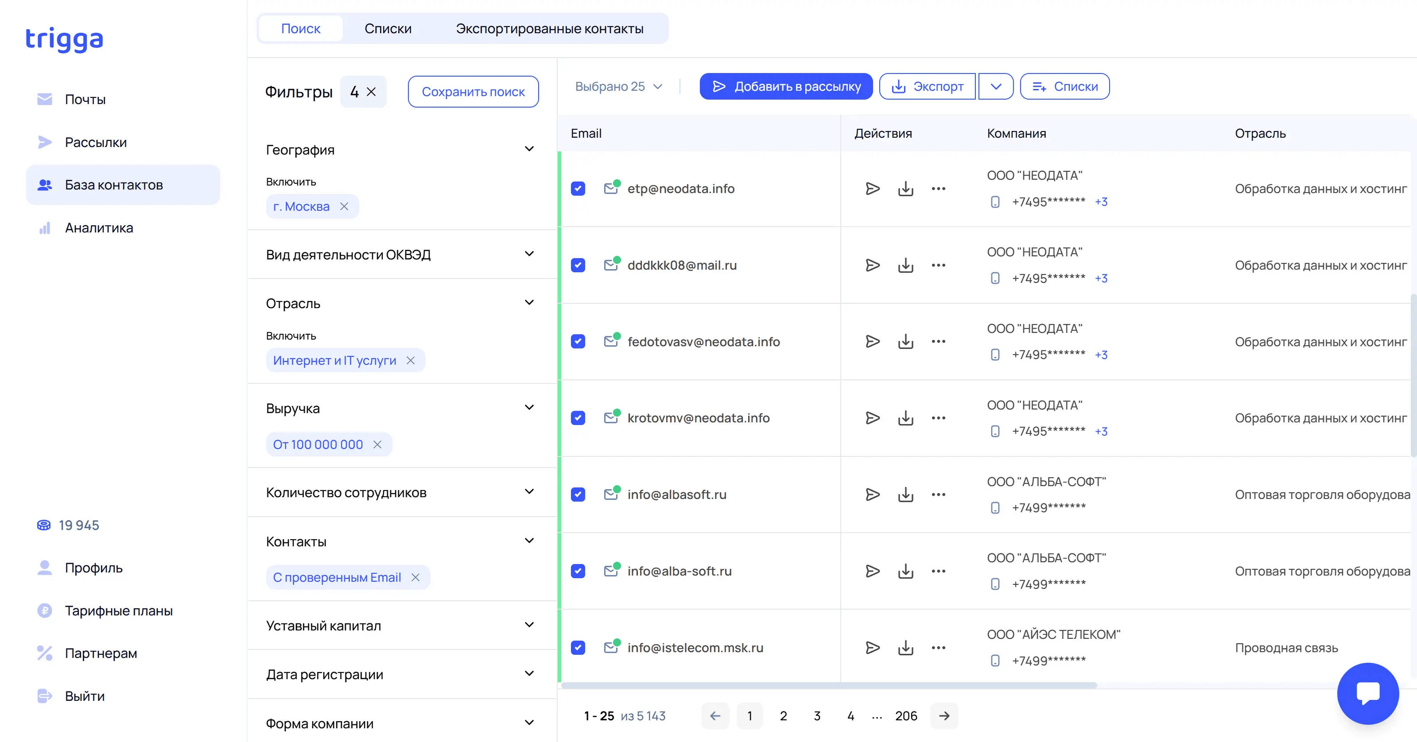The width and height of the screenshot is (1417, 742).
Task: Go to next page arrow
Action: 944,715
